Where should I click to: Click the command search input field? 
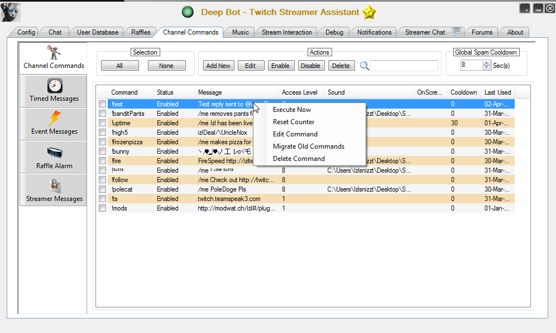[404, 66]
